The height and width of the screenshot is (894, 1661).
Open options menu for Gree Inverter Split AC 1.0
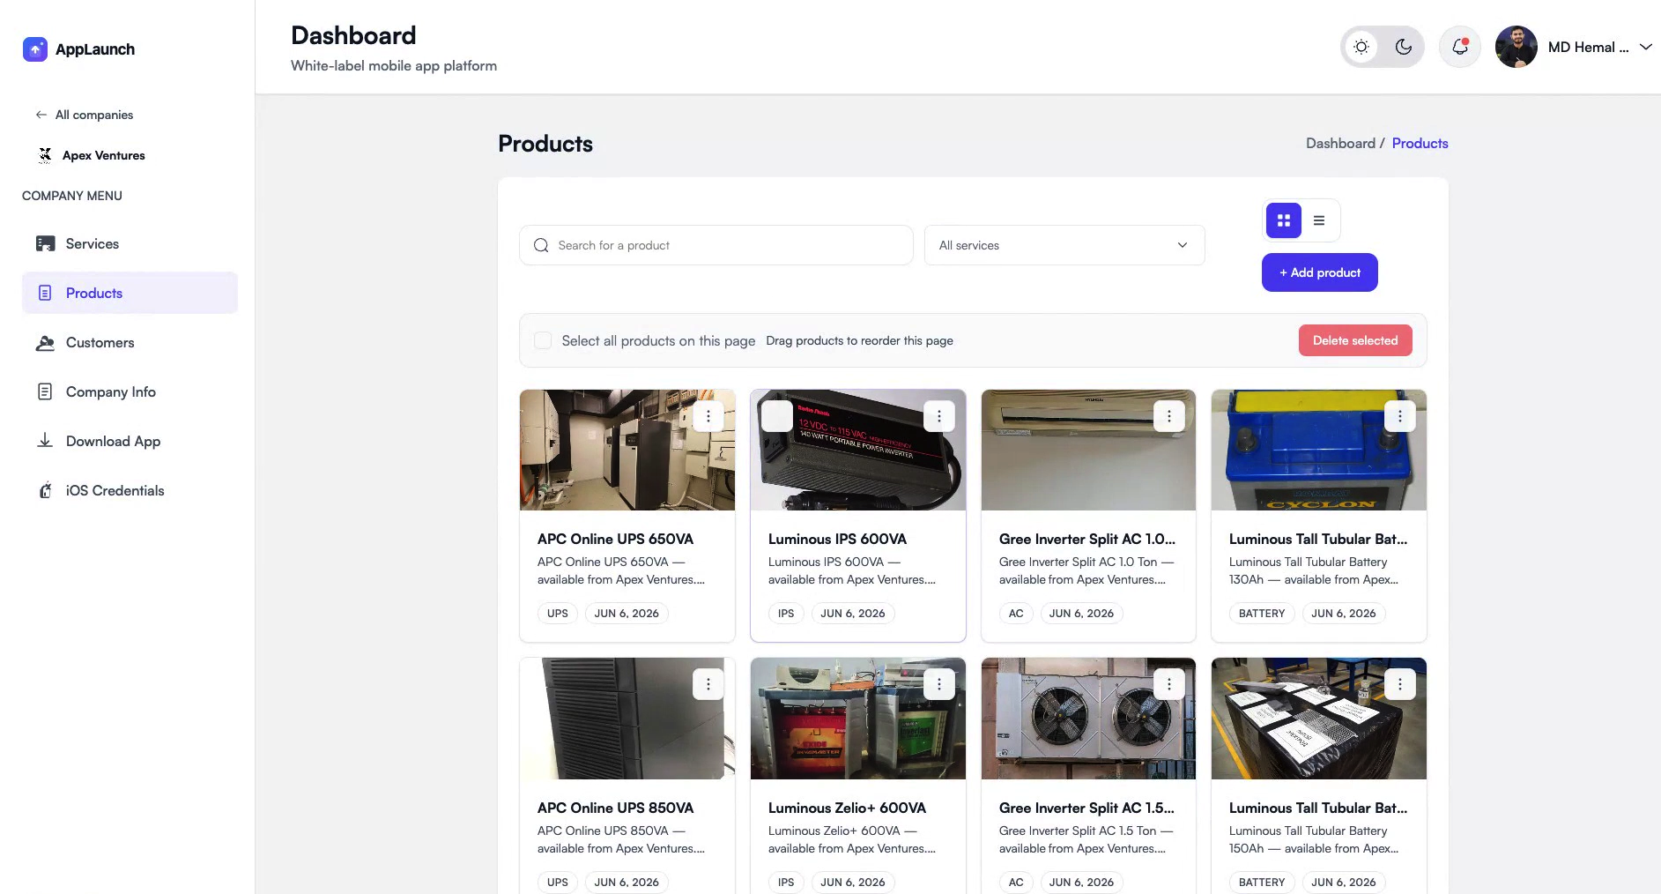pos(1169,416)
